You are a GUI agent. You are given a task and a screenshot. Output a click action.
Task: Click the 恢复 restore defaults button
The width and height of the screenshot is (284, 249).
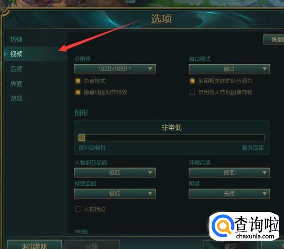tap(274, 40)
